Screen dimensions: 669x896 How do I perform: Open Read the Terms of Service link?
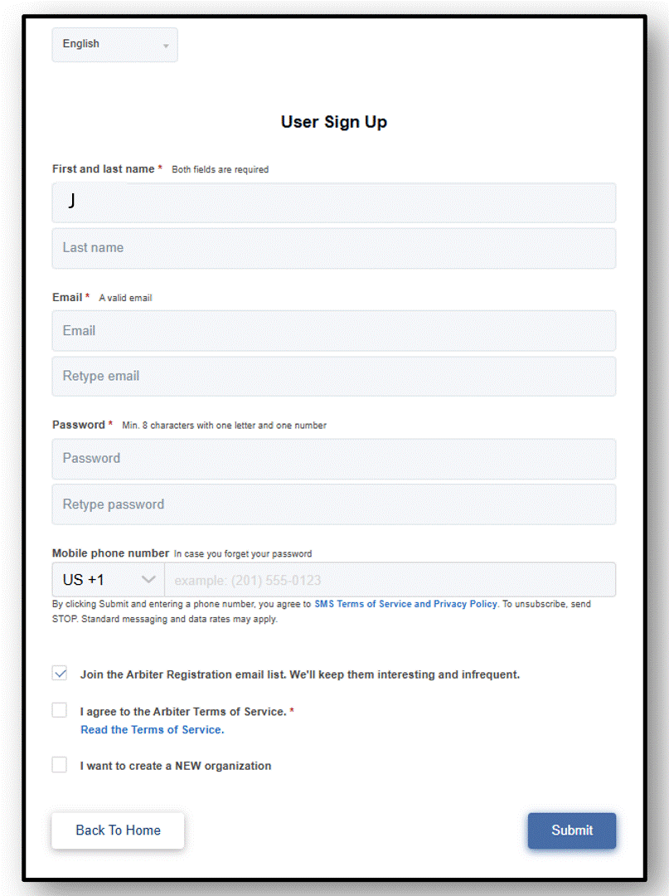[153, 730]
